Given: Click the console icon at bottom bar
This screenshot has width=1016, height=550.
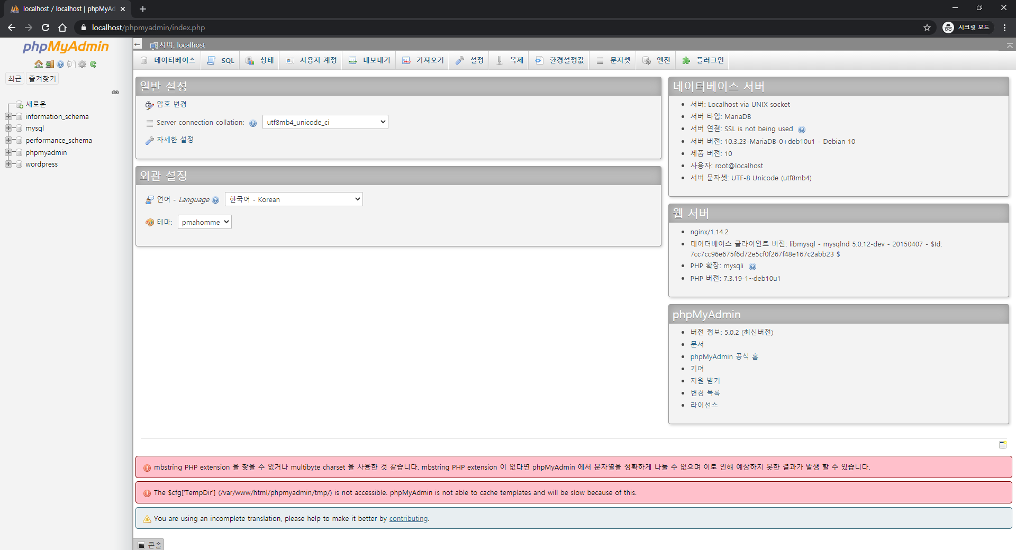Looking at the screenshot, I should (x=141, y=545).
